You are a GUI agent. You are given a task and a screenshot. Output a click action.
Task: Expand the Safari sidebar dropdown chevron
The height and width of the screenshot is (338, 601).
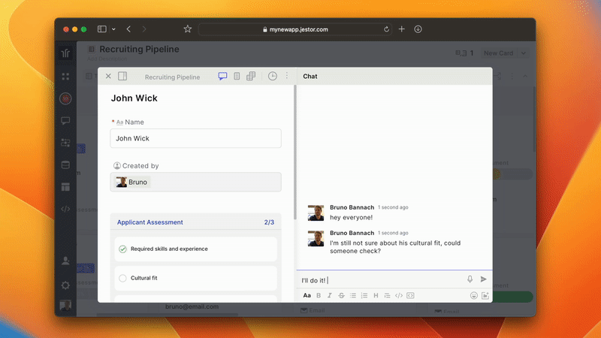pos(113,29)
